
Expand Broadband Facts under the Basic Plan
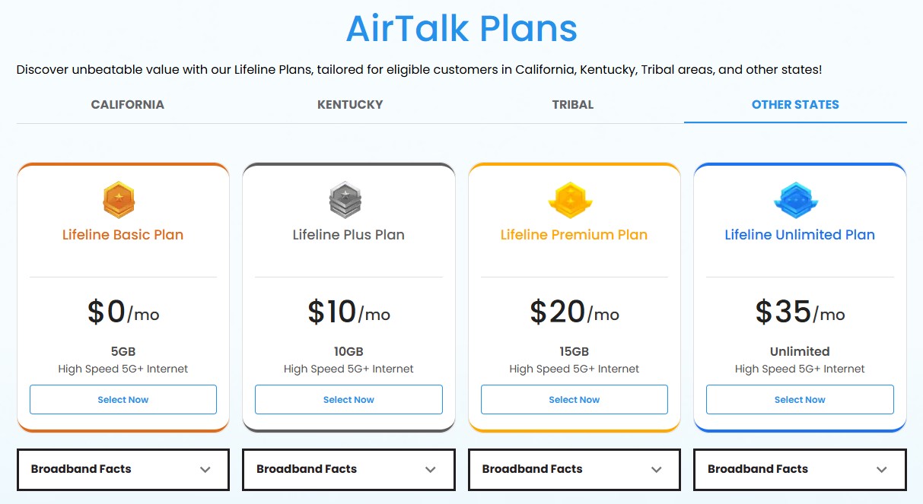coord(123,469)
